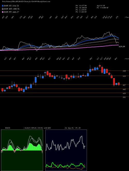Click the 467 price axis label

click(x=124, y=85)
